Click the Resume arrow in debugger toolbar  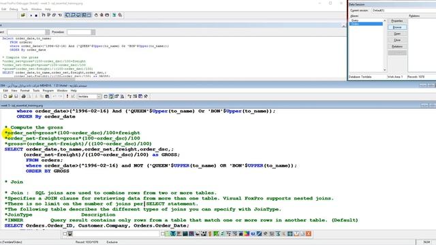pos(31,15)
